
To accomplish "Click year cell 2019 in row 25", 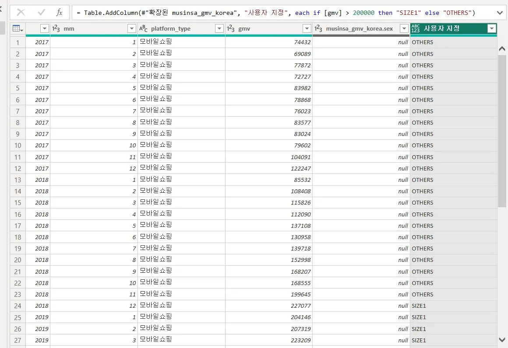I will [38, 317].
